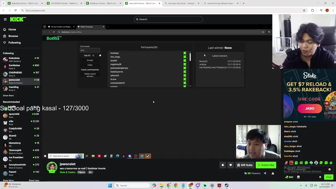Viewport: 336px width, 189px height.
Task: Open CodySchibi recommended channel
Action: click(x=21, y=130)
